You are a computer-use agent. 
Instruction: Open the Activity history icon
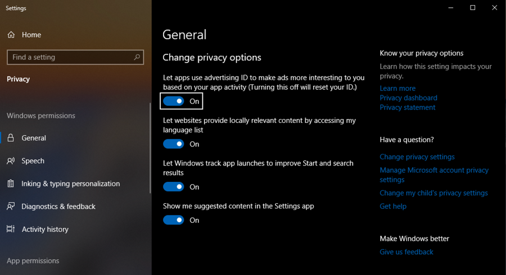click(x=11, y=229)
